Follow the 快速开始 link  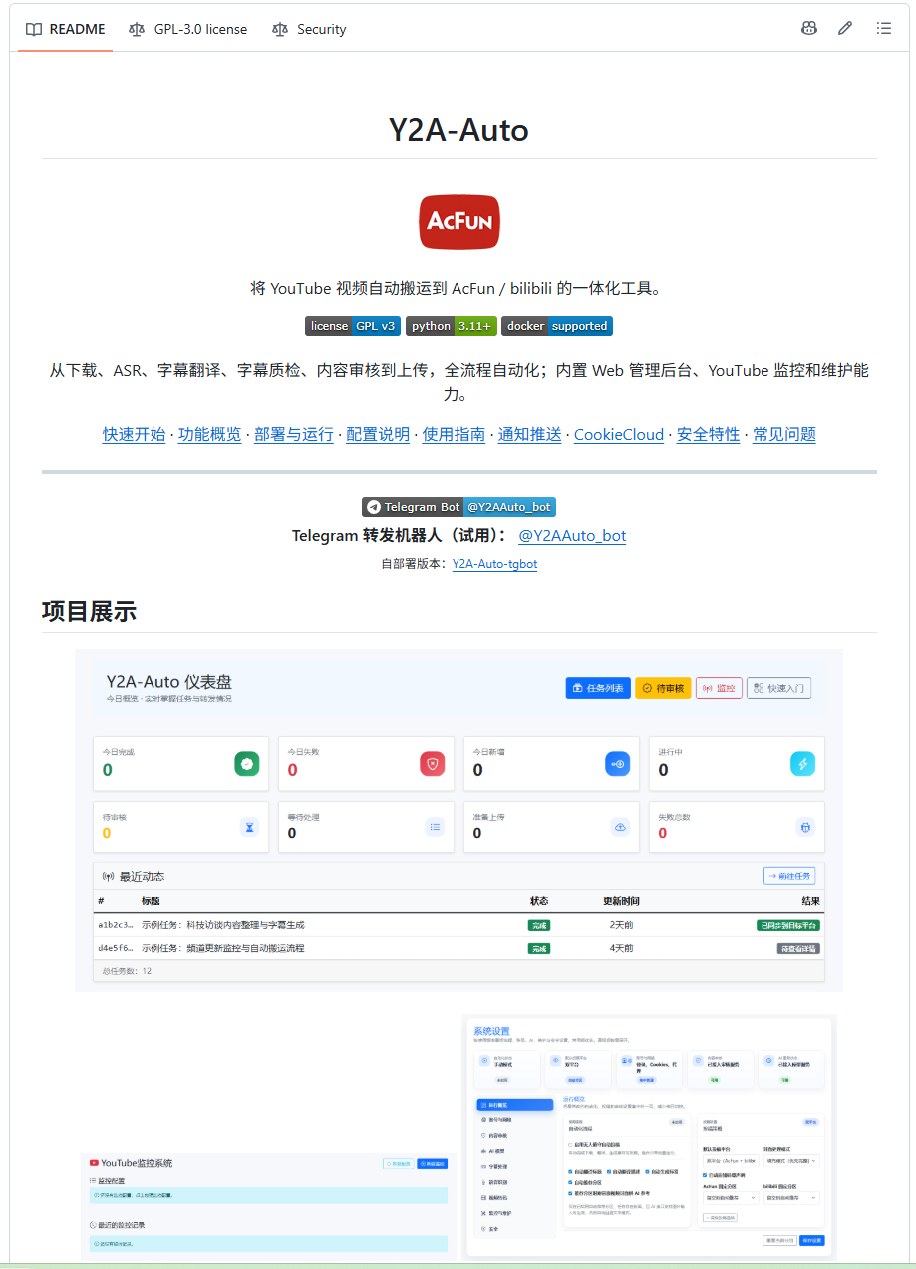(135, 434)
